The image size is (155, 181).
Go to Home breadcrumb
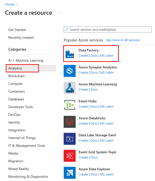tap(10, 4)
